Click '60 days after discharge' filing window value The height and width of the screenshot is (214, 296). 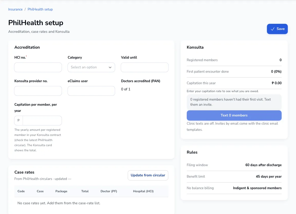coord(263,165)
